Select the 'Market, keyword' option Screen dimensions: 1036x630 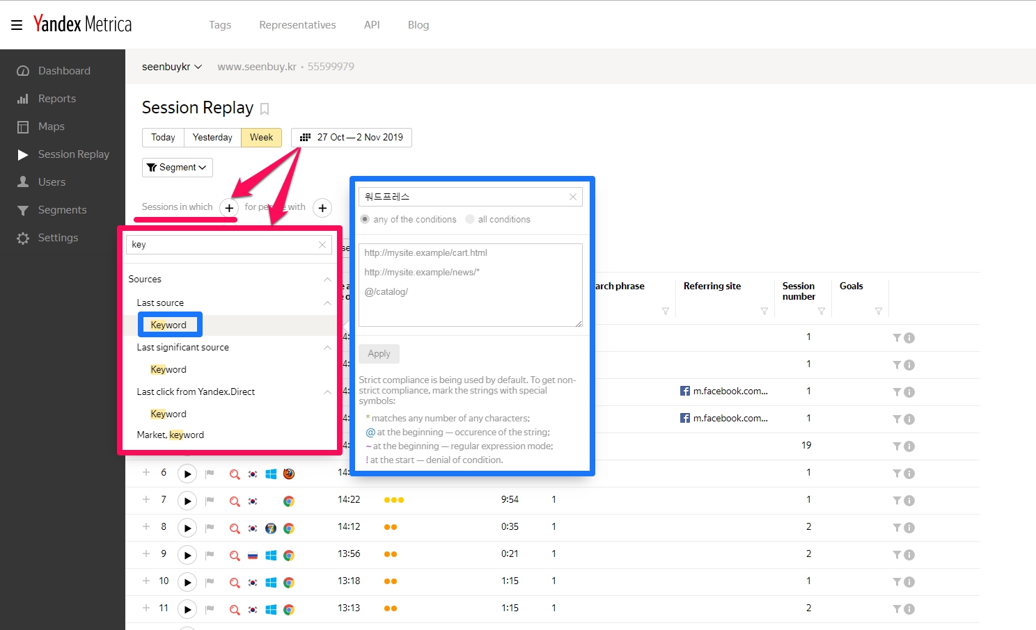pos(171,435)
